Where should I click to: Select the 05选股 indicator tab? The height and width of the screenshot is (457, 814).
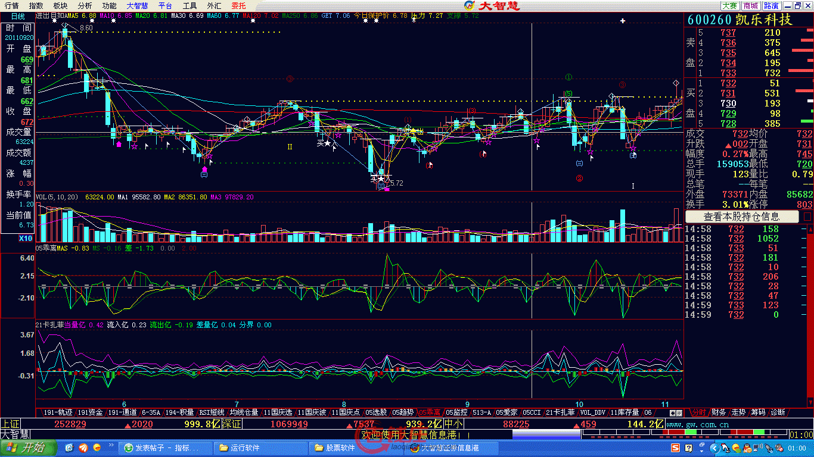point(376,412)
